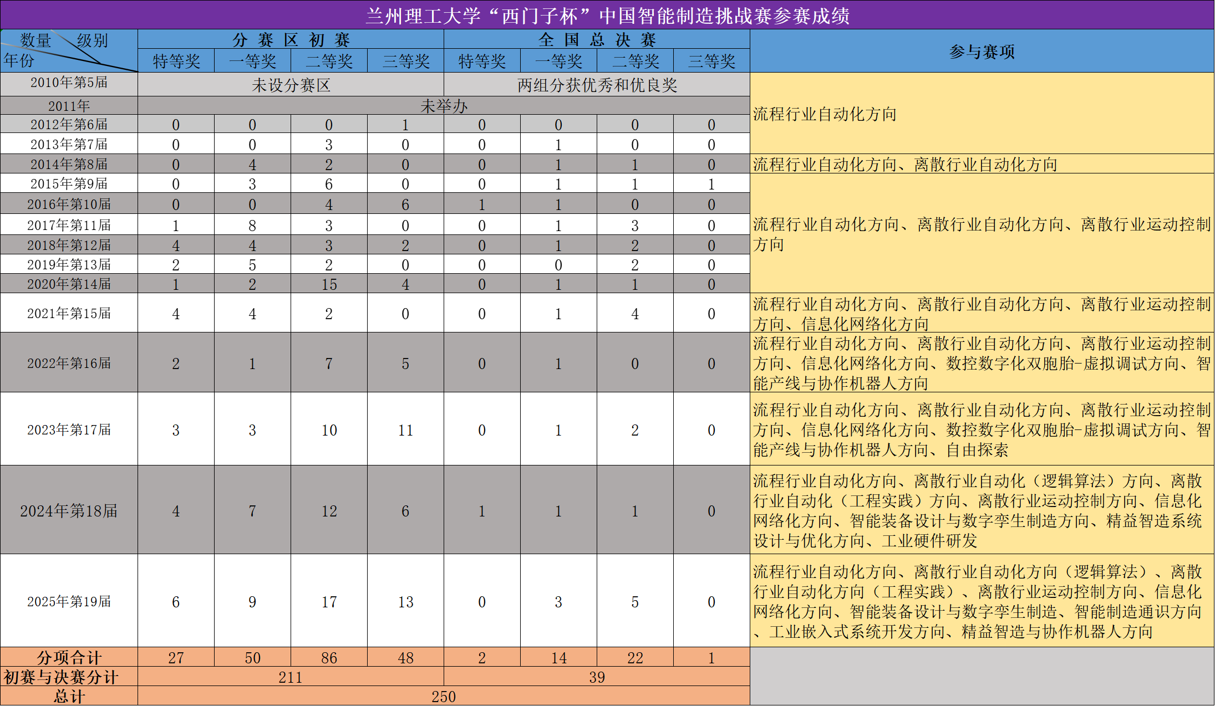Click the grand total 250 cell
This screenshot has height=706, width=1215.
point(444,697)
